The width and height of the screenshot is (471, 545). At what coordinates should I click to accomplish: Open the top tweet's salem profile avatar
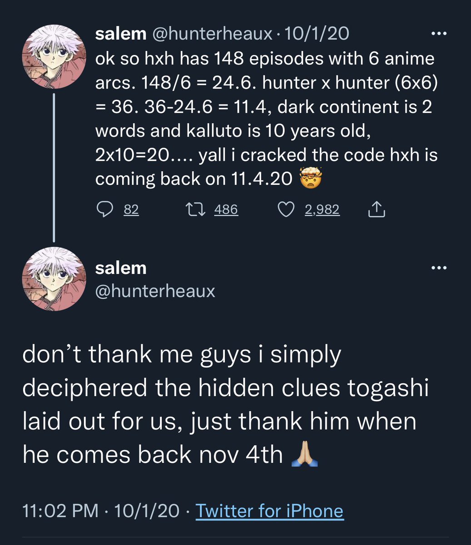pos(54,57)
